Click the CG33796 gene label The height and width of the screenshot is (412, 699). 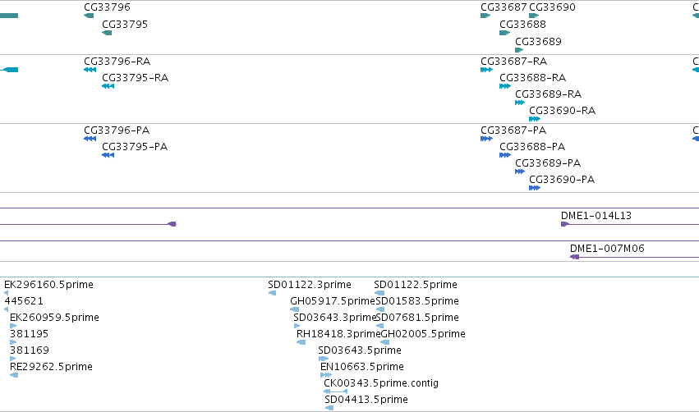107,7
